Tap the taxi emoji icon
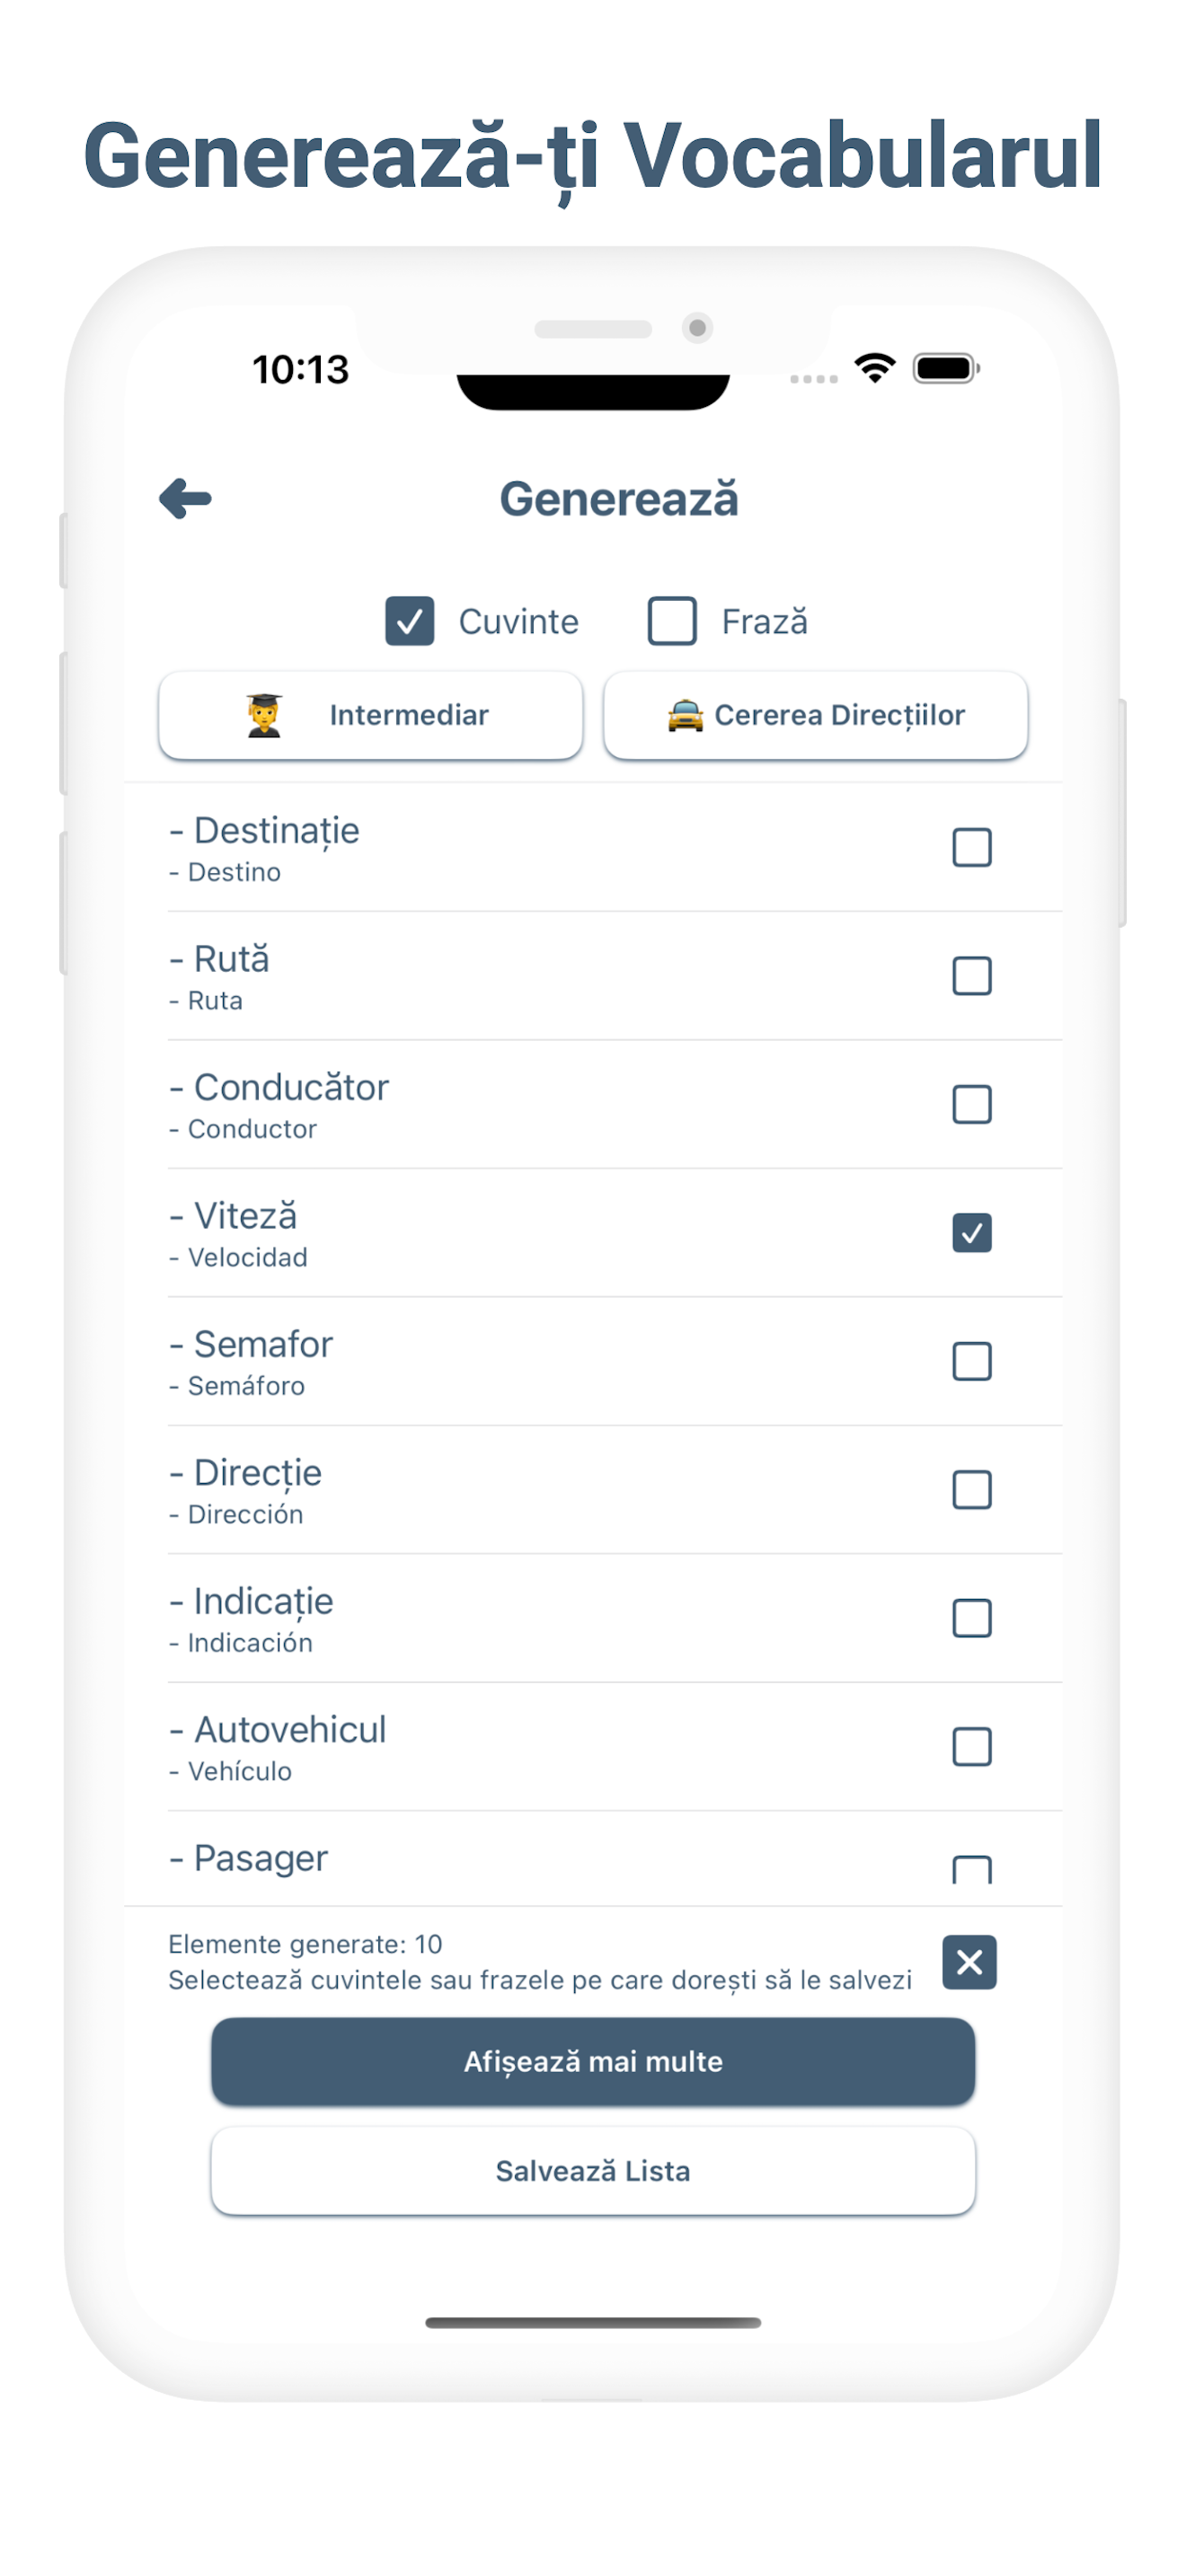Viewport: 1186px width, 2576px height. [x=685, y=715]
